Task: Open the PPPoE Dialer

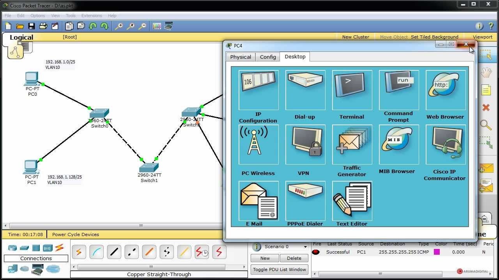Action: [x=305, y=201]
